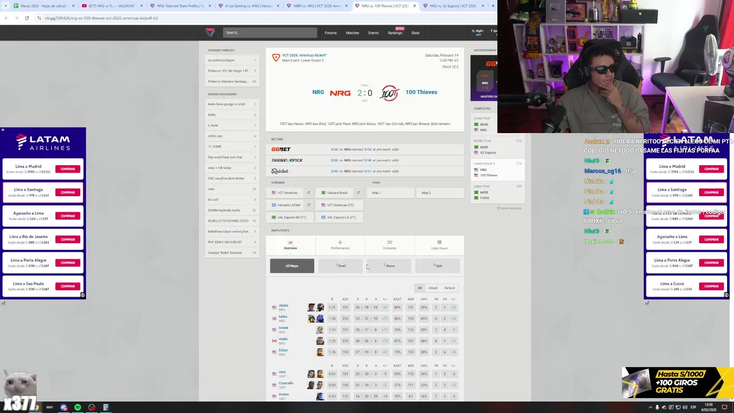734x413 pixels.
Task: Select the All Maps button
Action: pyautogui.click(x=292, y=266)
